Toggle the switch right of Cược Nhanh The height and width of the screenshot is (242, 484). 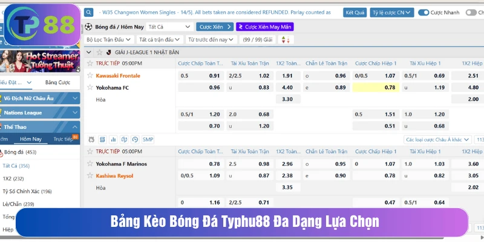click(x=471, y=12)
